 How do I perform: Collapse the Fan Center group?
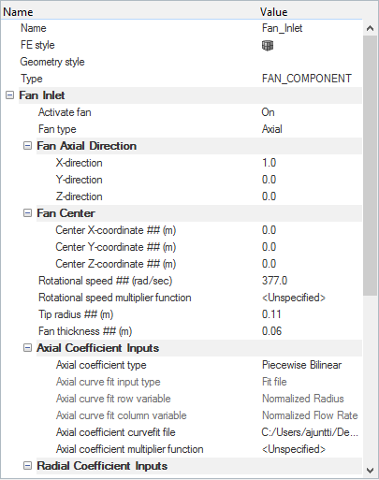(x=27, y=213)
